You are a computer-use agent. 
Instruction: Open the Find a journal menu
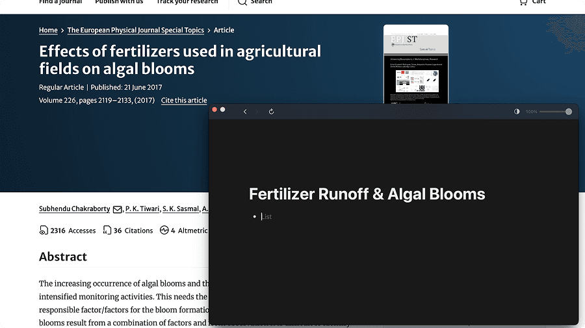(60, 2)
